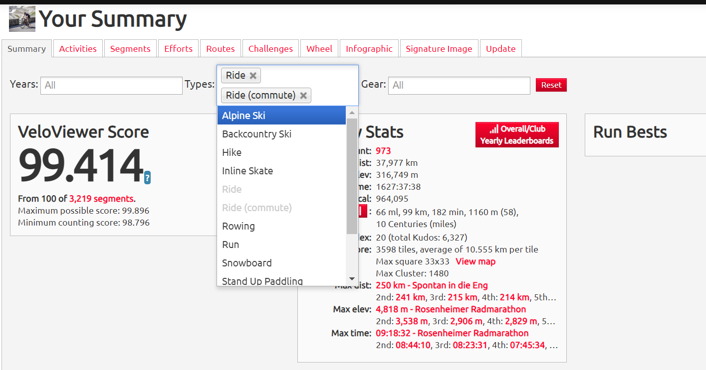Go to the Signature Image tab

[x=439, y=49]
